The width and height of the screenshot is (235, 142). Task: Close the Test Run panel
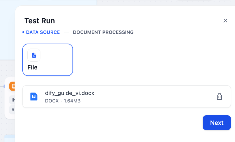(225, 21)
